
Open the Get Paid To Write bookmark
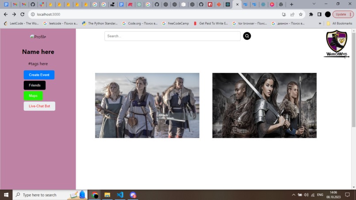coord(211,23)
